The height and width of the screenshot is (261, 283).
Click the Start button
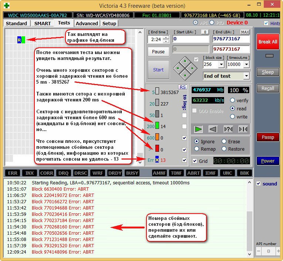pos(158,70)
